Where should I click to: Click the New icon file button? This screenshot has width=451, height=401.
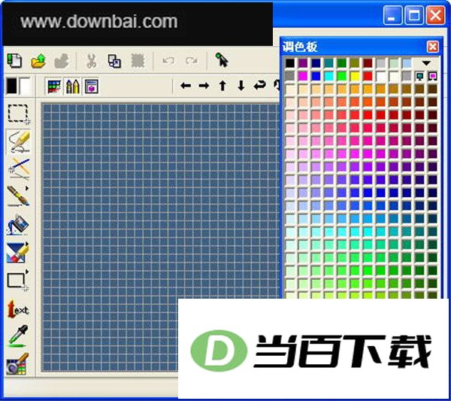click(x=14, y=61)
